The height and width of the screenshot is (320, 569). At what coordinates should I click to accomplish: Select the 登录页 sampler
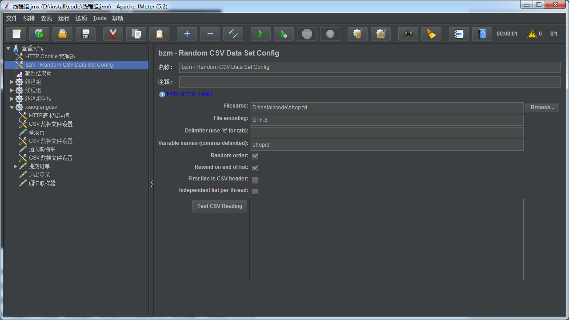[x=36, y=132]
